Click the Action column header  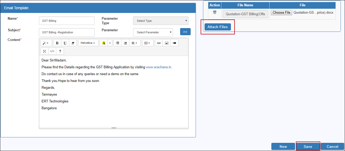tap(215, 5)
